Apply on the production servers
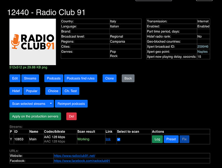Image resolution: width=222 pixels, height=168 pixels. pyautogui.click(x=35, y=116)
